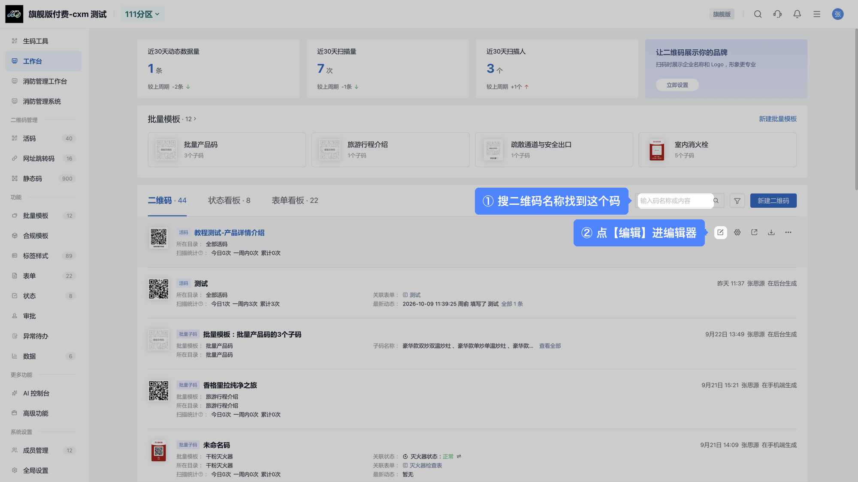Screen dimensions: 858x482
Task: Click the 新建批量模板 link
Action: tap(777, 119)
